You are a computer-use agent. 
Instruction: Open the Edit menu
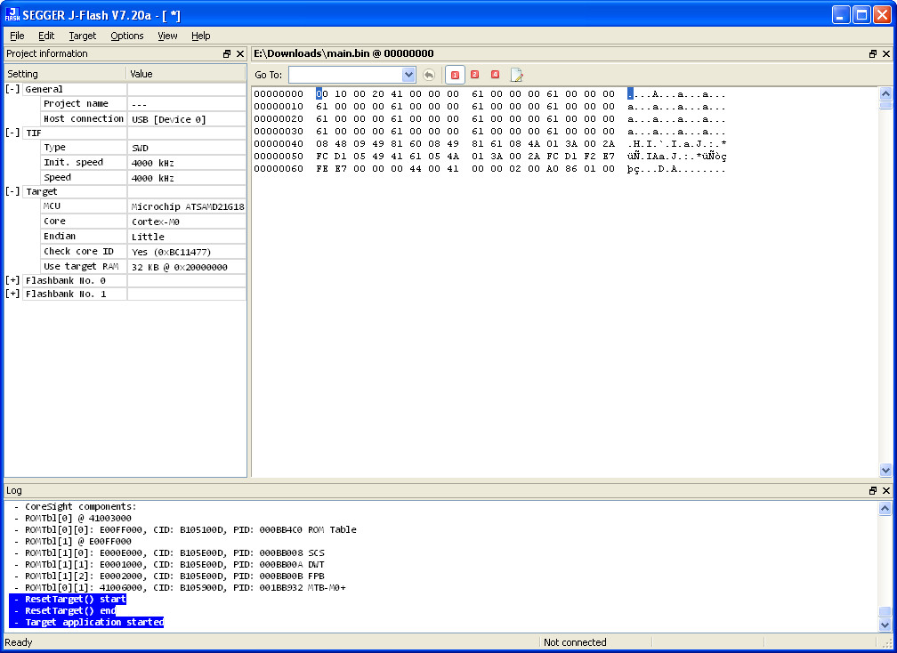[46, 36]
